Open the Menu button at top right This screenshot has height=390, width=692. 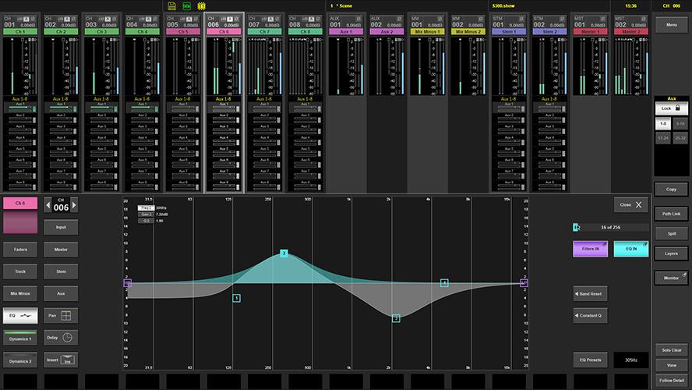coord(671,26)
